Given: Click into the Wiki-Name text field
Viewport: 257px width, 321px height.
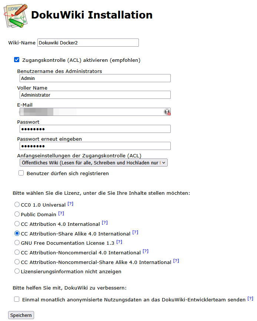Looking at the screenshot, I should 88,43.
